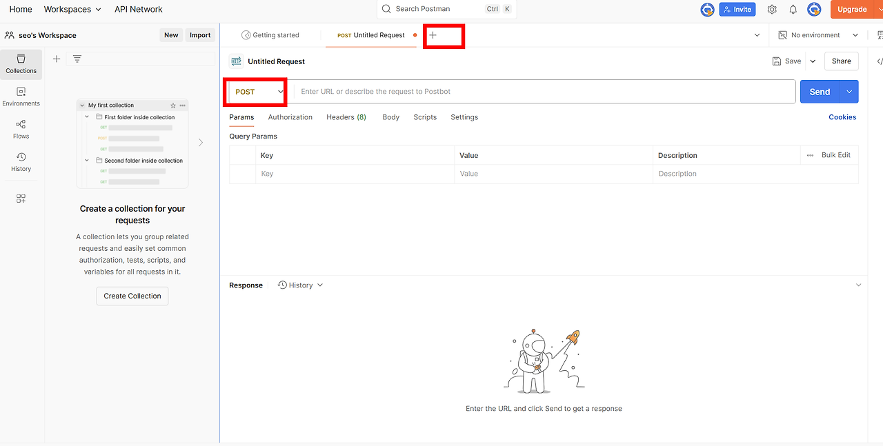
Task: Open the POST method dropdown
Action: coord(259,92)
